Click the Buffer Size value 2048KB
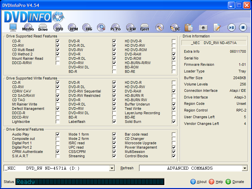The image size is (252, 189). pyautogui.click(x=240, y=78)
